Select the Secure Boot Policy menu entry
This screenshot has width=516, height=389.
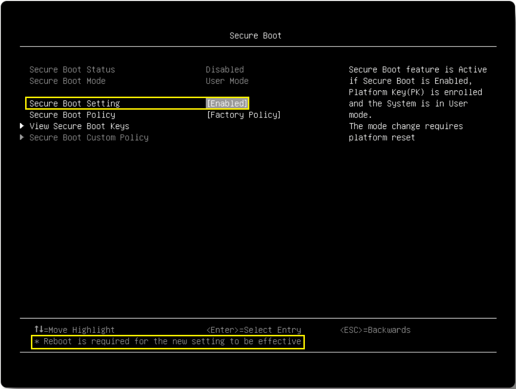click(72, 115)
